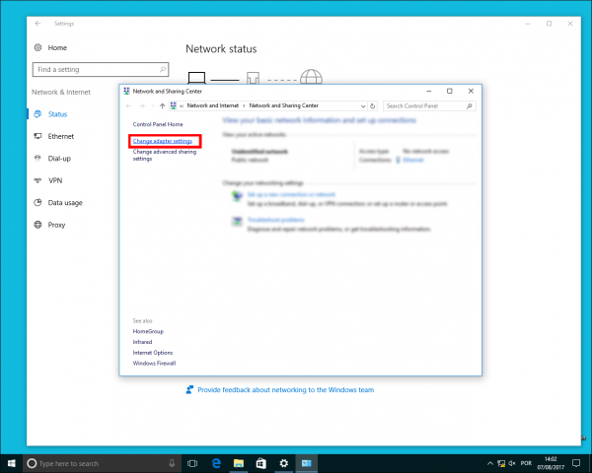The height and width of the screenshot is (473, 592).
Task: Select Network and Sharing Center breadcrumb
Action: [283, 105]
